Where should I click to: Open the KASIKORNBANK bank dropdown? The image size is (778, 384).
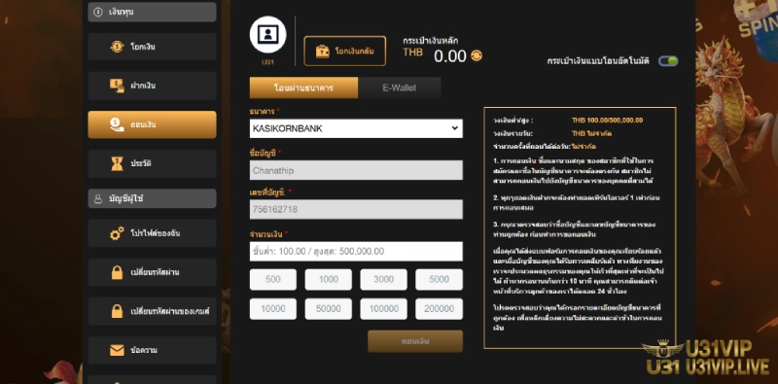pos(356,128)
